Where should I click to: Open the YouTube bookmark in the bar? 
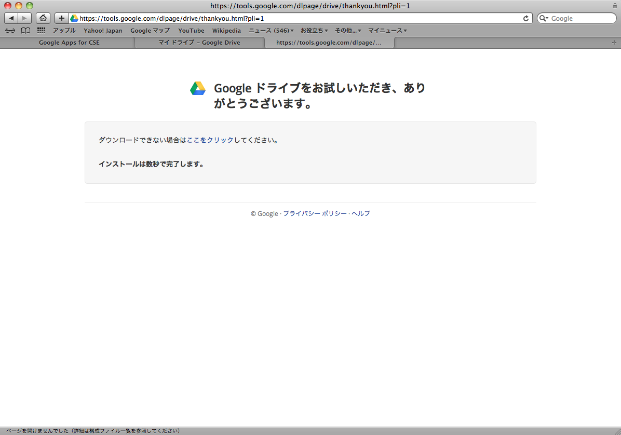(191, 31)
